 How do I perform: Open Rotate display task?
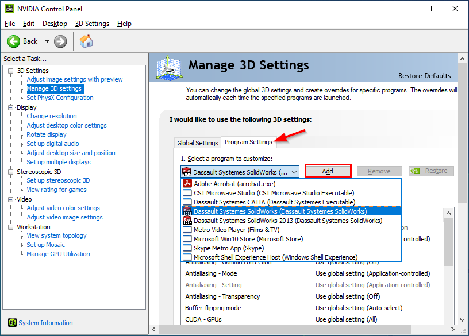tap(47, 134)
